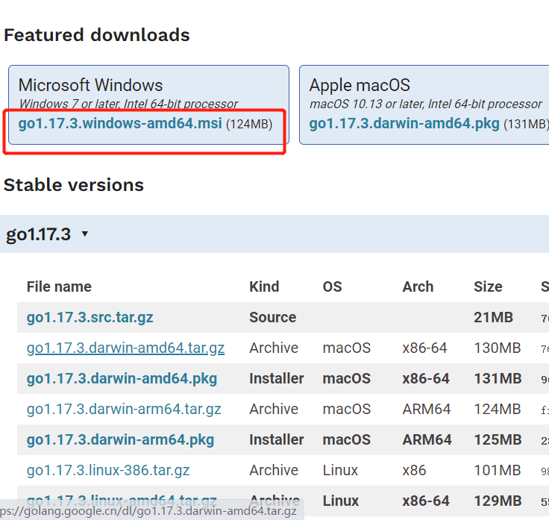Open go1.17.3.linux-amd64.tar.gz link
Image resolution: width=549 pixels, height=520 pixels.
(122, 500)
